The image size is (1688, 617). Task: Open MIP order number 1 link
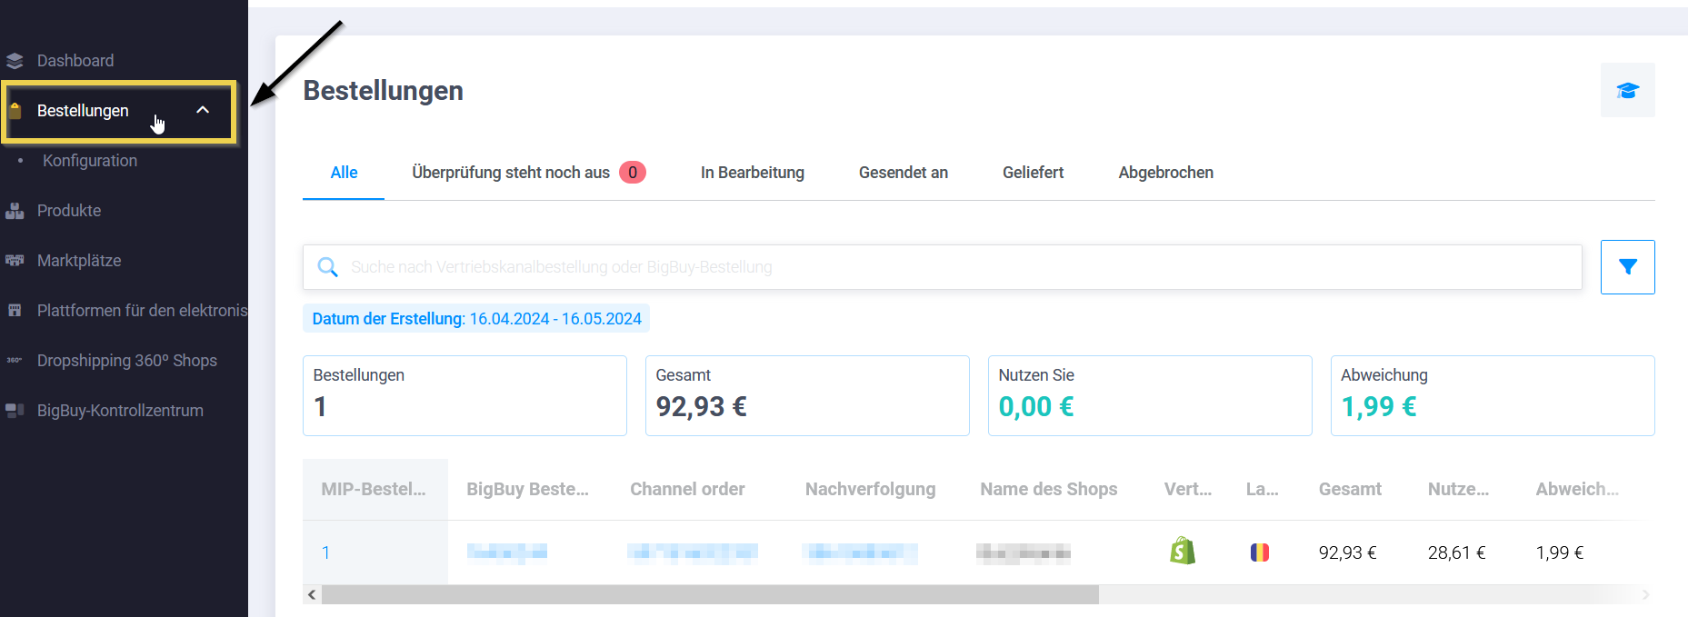coord(326,552)
